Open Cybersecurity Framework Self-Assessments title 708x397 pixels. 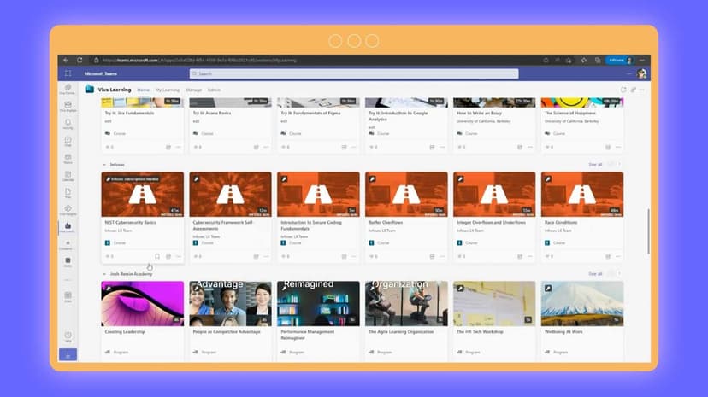click(x=222, y=225)
